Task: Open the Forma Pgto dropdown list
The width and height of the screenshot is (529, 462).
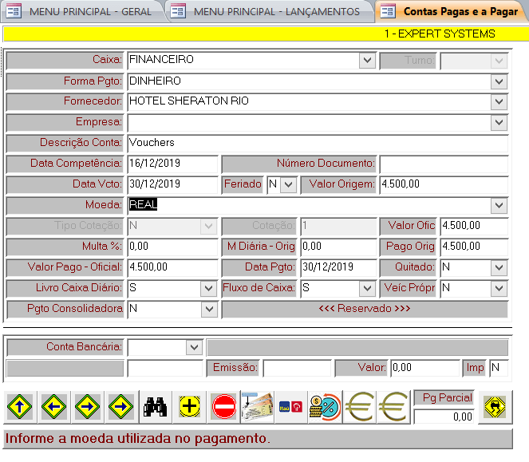Action: click(x=499, y=81)
